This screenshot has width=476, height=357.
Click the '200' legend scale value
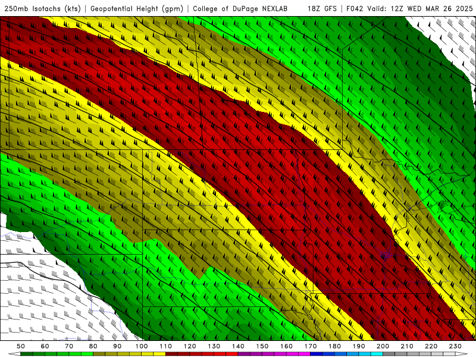tap(383, 346)
